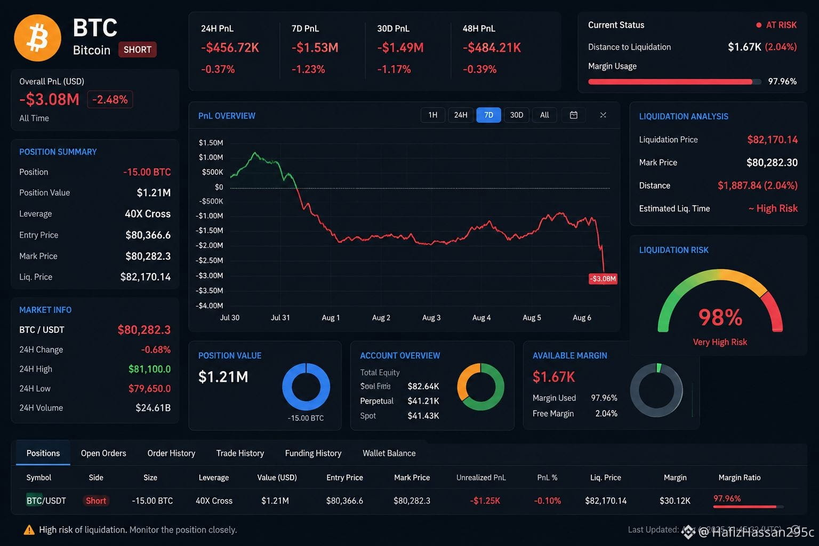Viewport: 819px width, 546px height.
Task: Open the Order History tab
Action: click(x=171, y=453)
